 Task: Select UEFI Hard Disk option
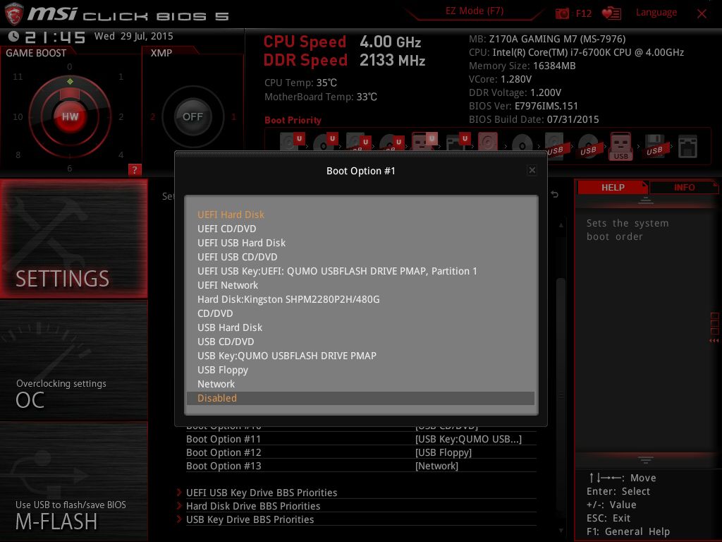[360, 215]
